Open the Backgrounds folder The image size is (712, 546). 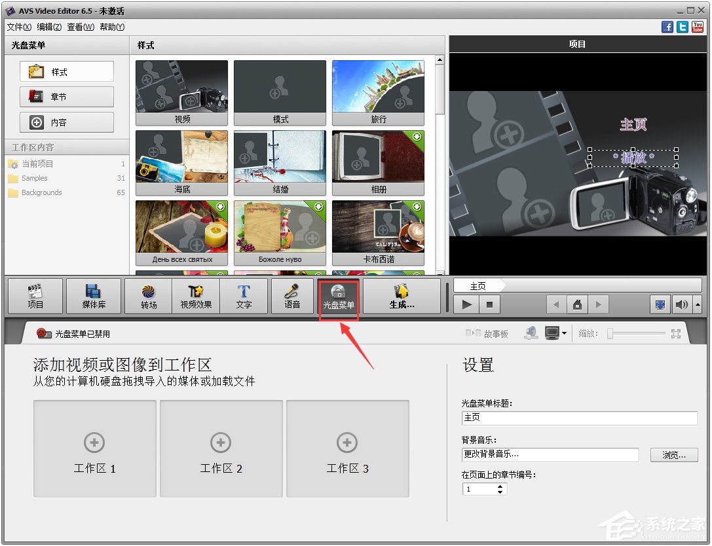click(66, 192)
